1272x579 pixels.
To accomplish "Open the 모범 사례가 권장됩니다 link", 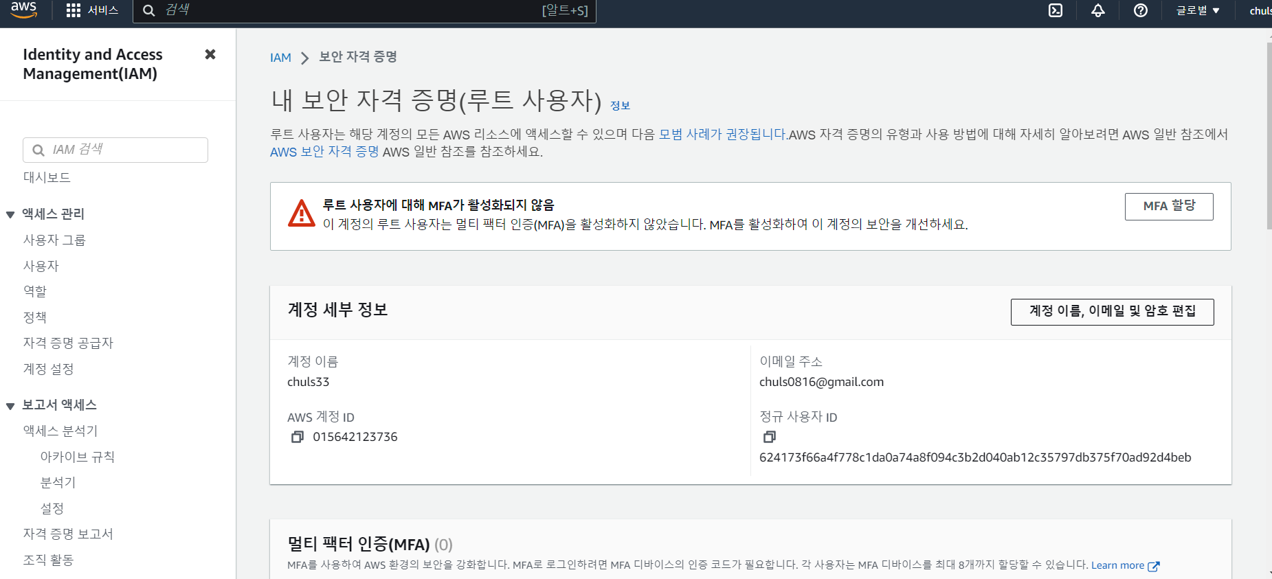I will click(x=722, y=135).
